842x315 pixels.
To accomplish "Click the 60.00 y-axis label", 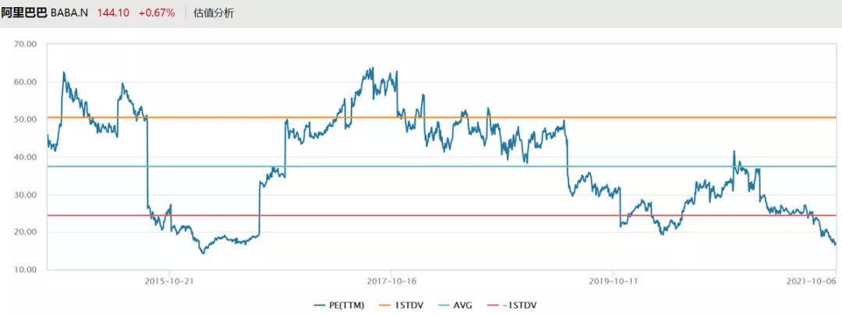I will [27, 82].
